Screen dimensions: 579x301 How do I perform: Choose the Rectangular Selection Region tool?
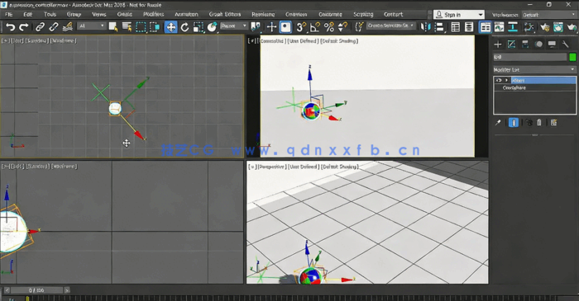click(x=141, y=27)
